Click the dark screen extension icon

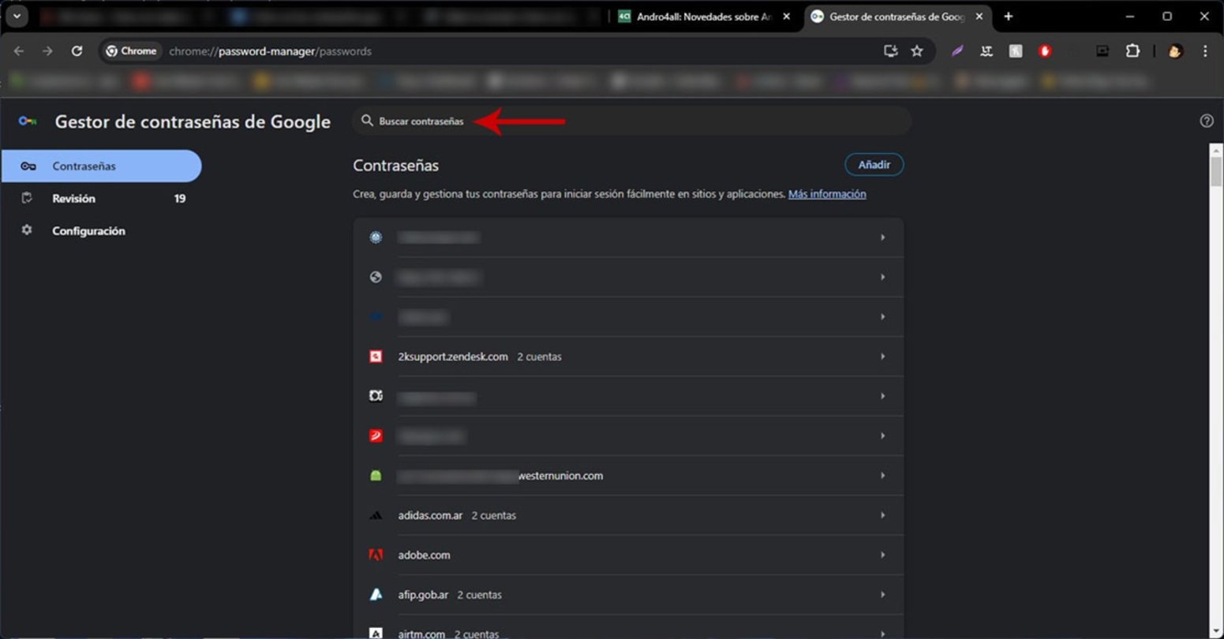click(x=1102, y=51)
